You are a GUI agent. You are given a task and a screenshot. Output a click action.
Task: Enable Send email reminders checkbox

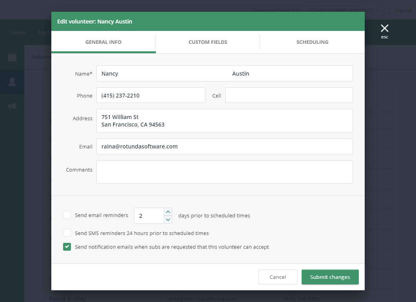(67, 215)
